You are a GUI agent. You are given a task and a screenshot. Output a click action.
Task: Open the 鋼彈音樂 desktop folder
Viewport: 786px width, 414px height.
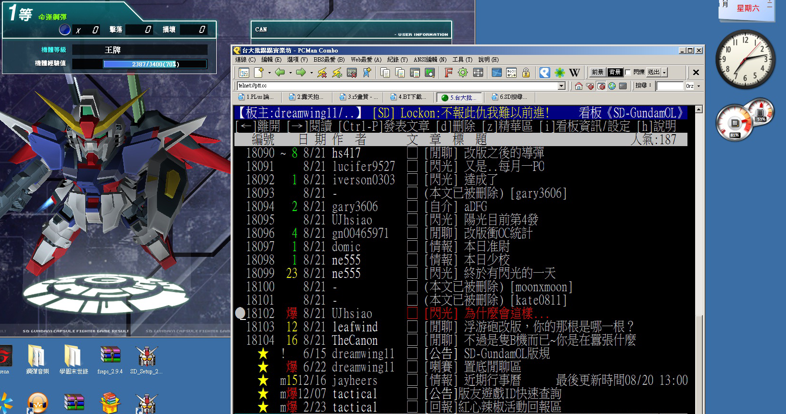click(x=37, y=360)
